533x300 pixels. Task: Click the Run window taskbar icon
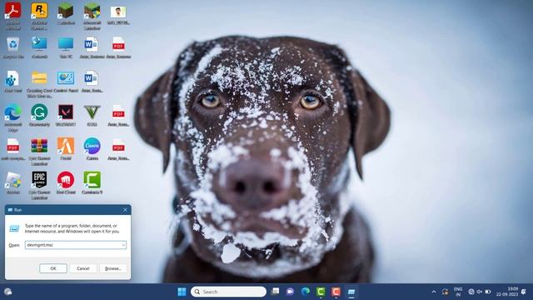click(x=351, y=292)
